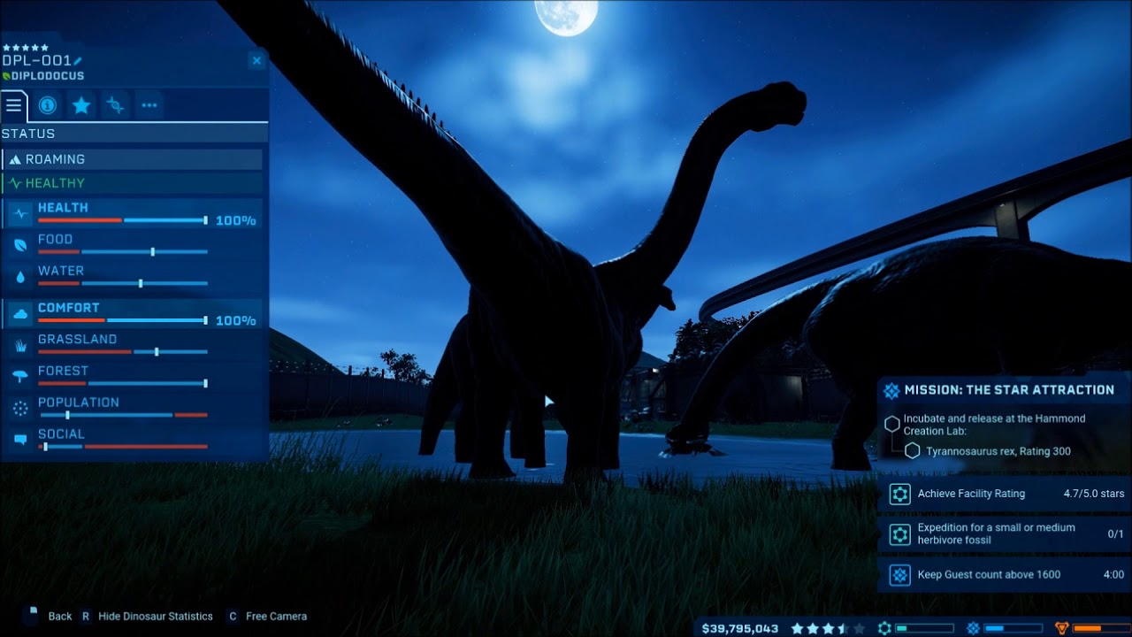
Task: Open the DNA genome tab
Action: (x=115, y=105)
